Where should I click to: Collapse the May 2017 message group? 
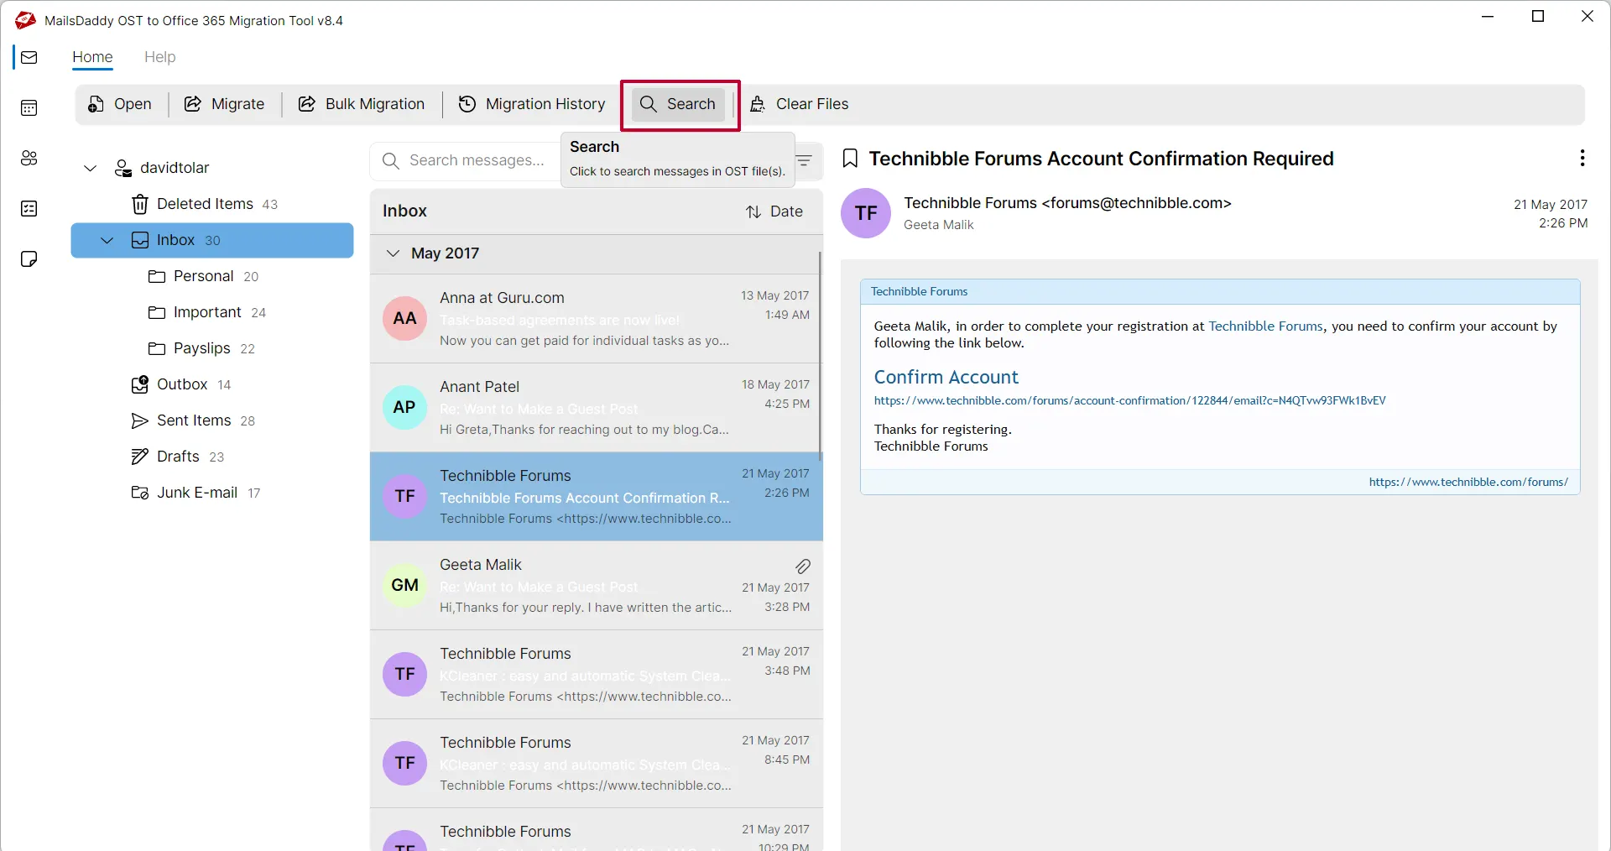point(393,253)
